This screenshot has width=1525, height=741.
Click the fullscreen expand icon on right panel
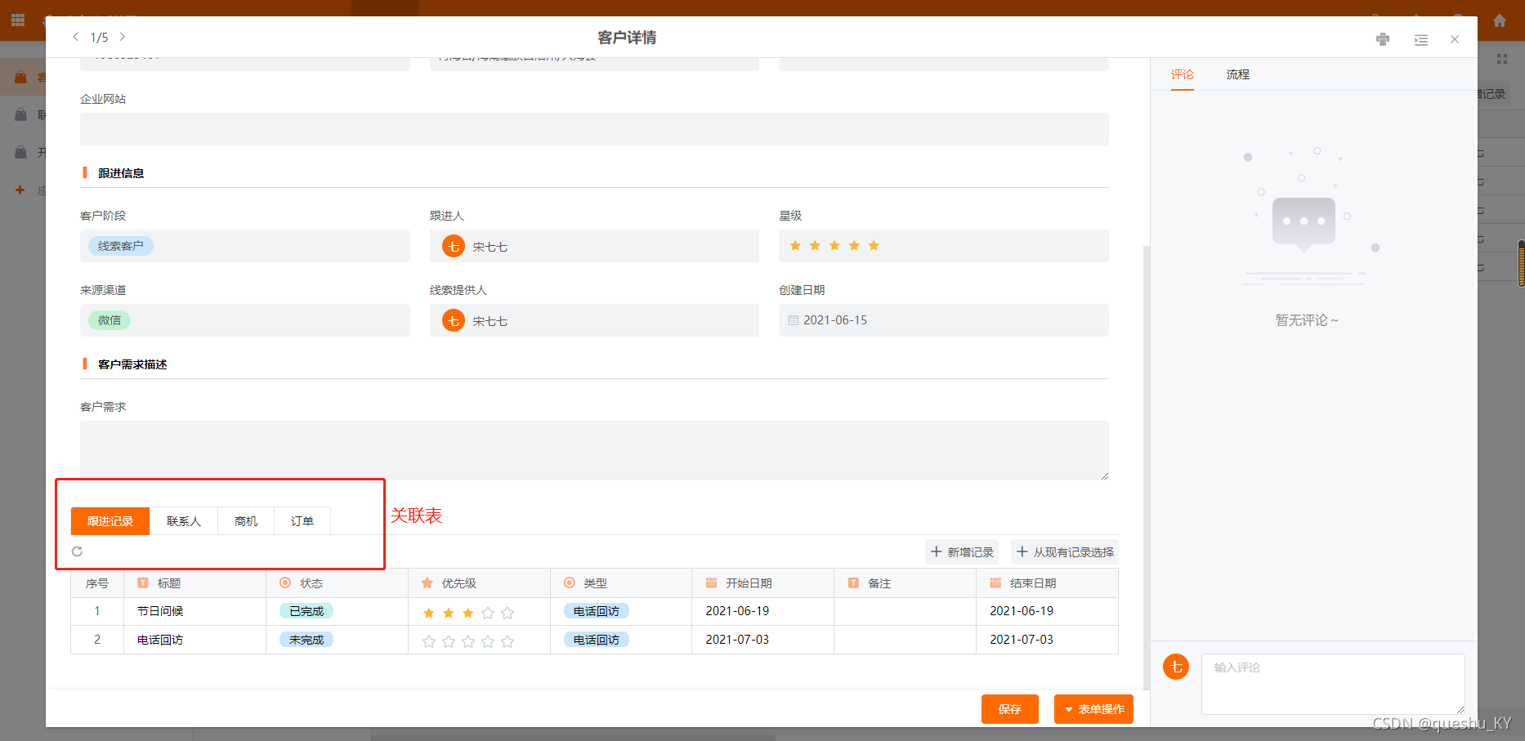click(1501, 58)
